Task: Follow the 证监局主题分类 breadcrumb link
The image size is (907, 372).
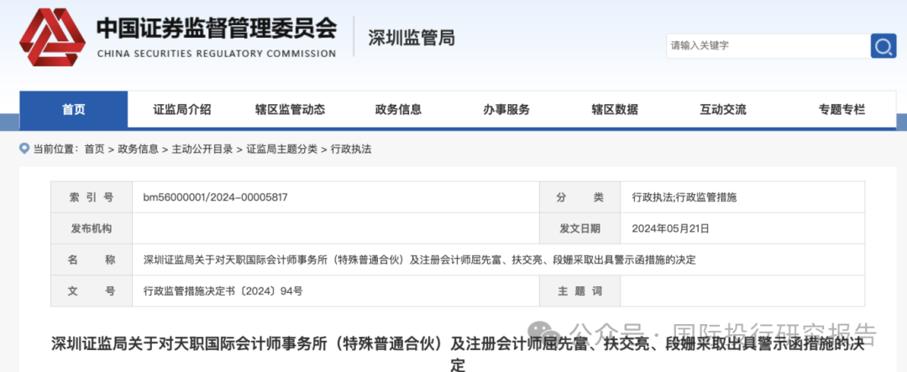Action: pyautogui.click(x=281, y=149)
